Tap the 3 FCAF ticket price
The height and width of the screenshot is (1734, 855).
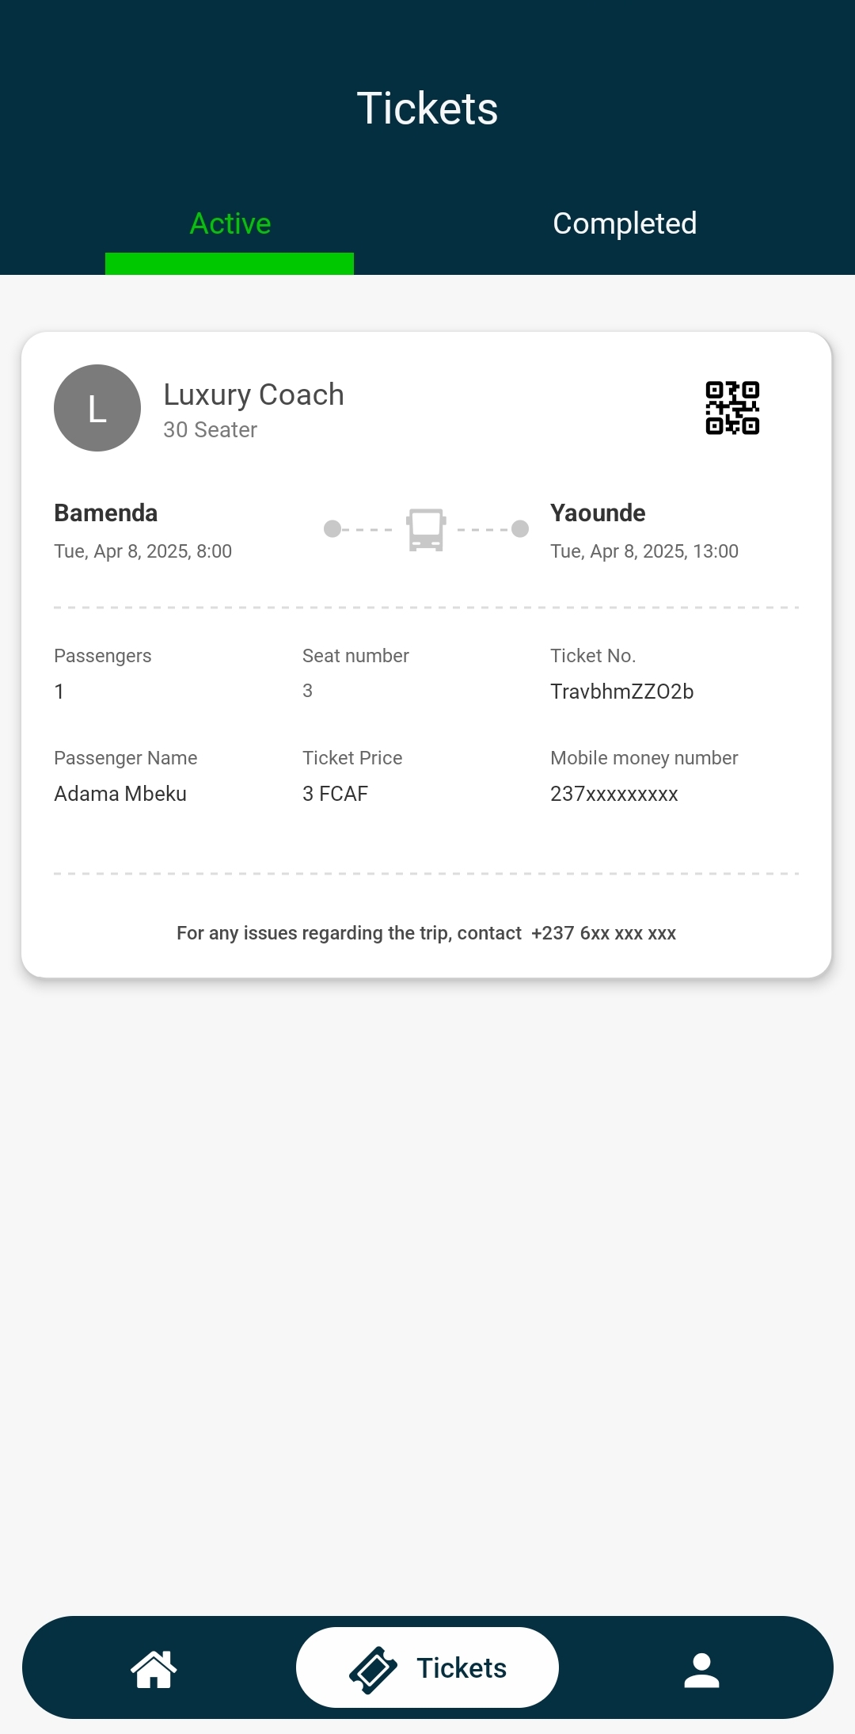335,794
